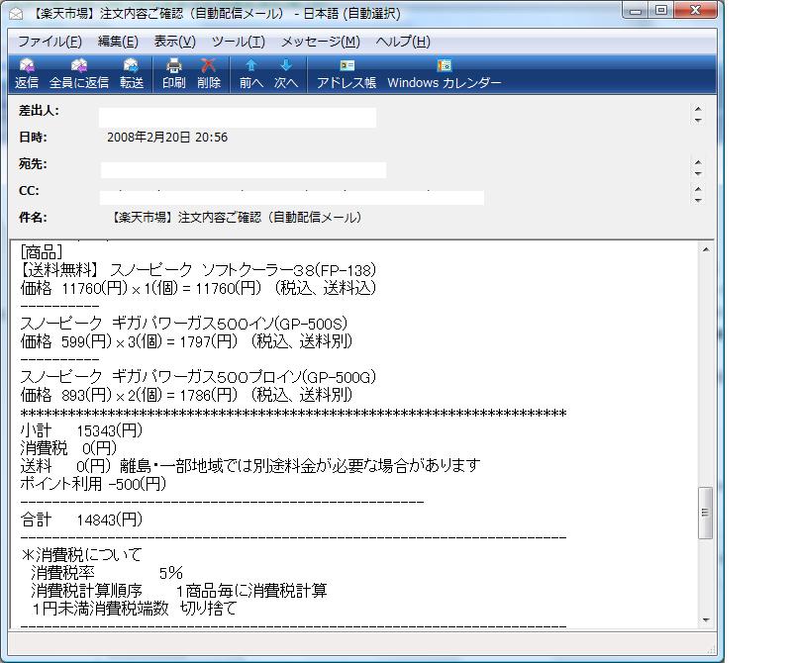Viewport: 792px width, 663px height.
Task: Click the subject line in 件名 field
Action: [x=236, y=218]
